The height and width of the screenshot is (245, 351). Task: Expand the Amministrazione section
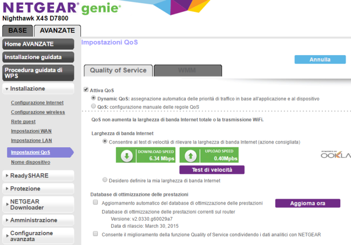(x=38, y=220)
